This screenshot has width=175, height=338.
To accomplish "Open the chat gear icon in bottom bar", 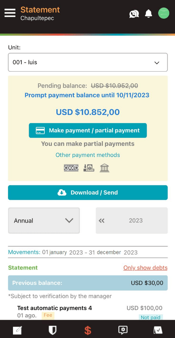I will 123,330.
